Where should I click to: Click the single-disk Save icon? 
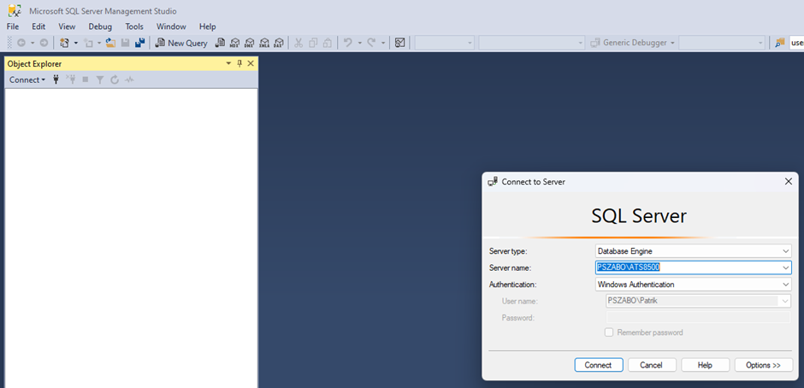(x=125, y=43)
